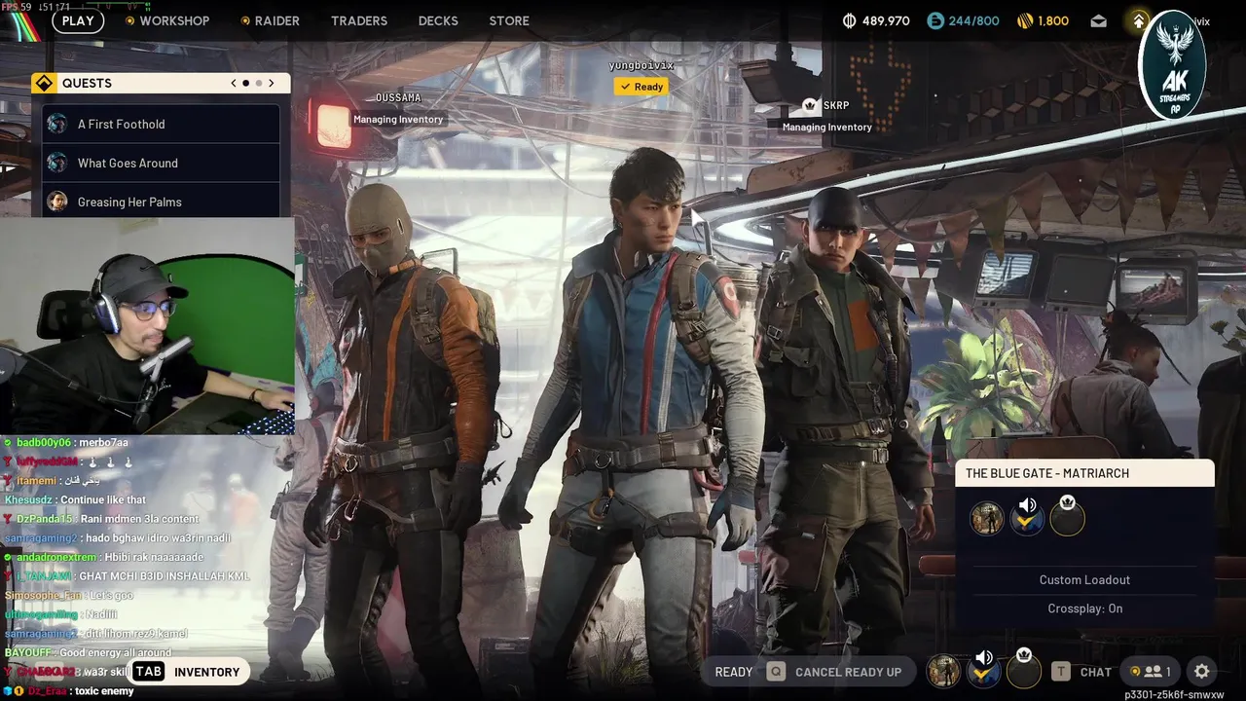Select checkmarked party avatar in the Blue Gate panel

click(1027, 520)
